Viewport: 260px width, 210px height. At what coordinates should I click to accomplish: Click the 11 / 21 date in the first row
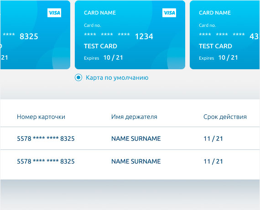213,138
